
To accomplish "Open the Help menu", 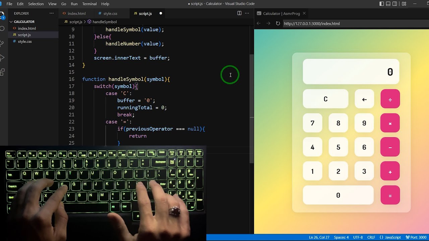I will click(105, 4).
